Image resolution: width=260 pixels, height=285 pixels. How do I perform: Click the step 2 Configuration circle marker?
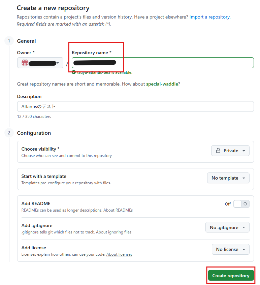coord(9,133)
